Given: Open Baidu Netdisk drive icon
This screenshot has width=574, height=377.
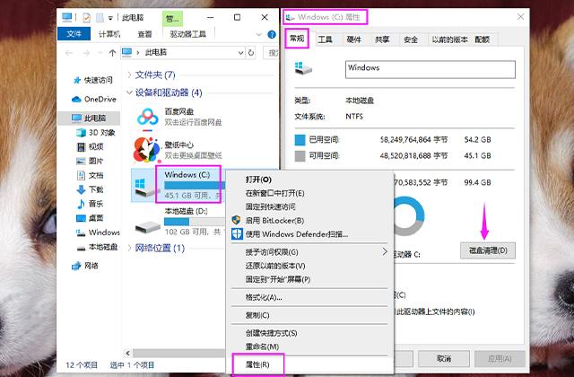Looking at the screenshot, I should pyautogui.click(x=147, y=118).
